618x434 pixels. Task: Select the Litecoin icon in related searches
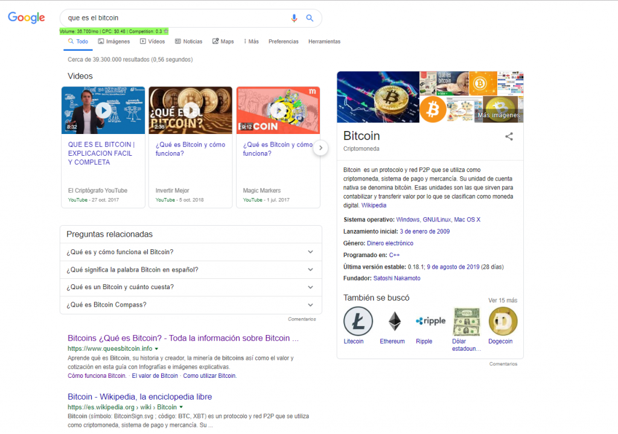coord(358,321)
